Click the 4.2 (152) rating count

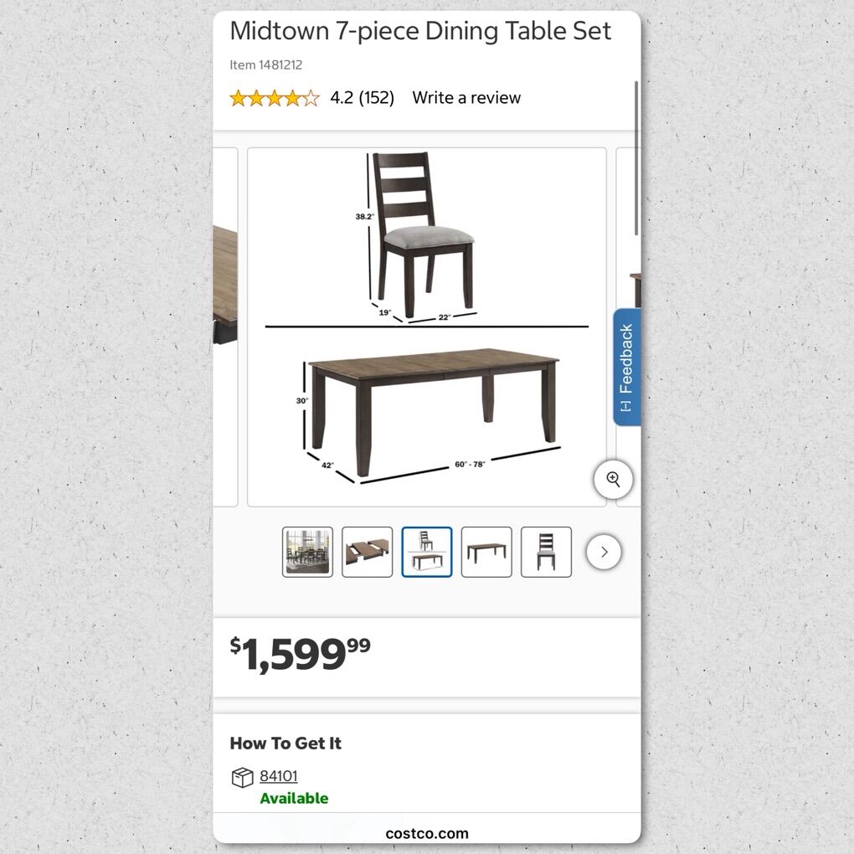362,98
